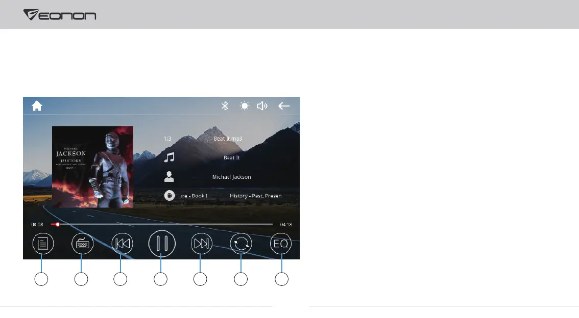Open the EQ equalizer settings
579x318 pixels.
coord(281,244)
